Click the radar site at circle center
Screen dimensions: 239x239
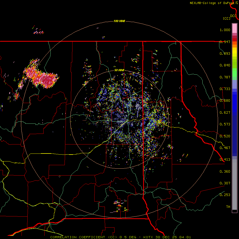tap(119, 119)
